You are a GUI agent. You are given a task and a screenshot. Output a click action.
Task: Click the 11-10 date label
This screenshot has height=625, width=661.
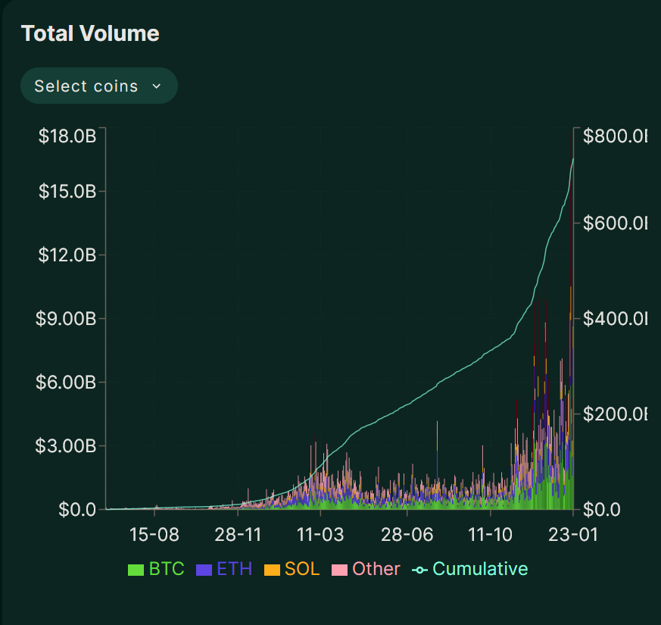click(x=491, y=535)
